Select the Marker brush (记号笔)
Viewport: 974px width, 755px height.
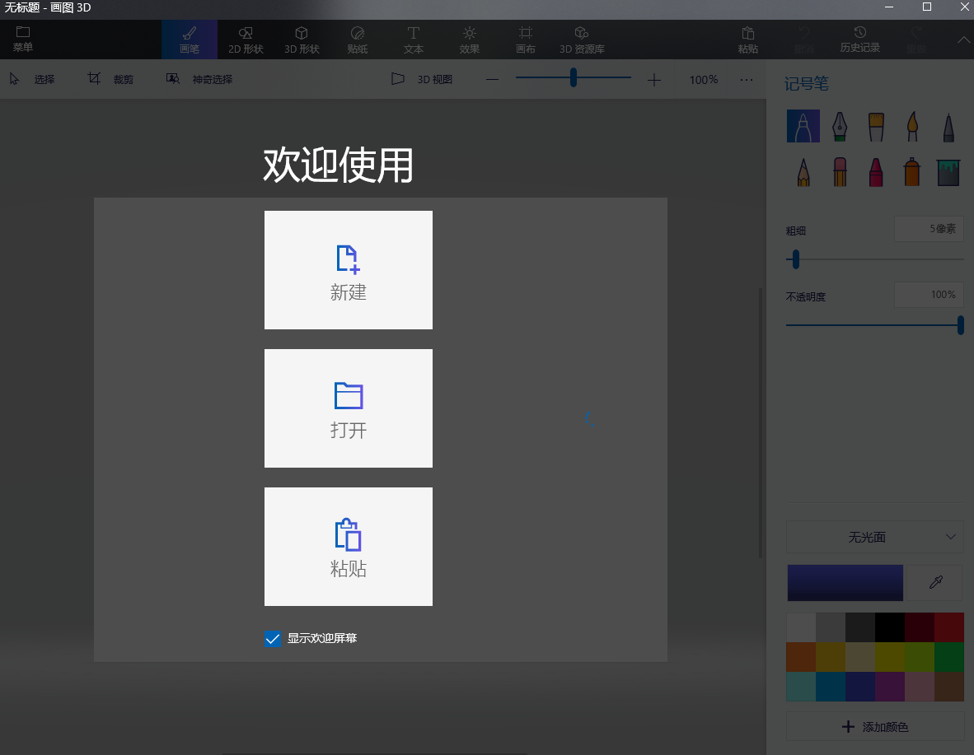click(803, 126)
